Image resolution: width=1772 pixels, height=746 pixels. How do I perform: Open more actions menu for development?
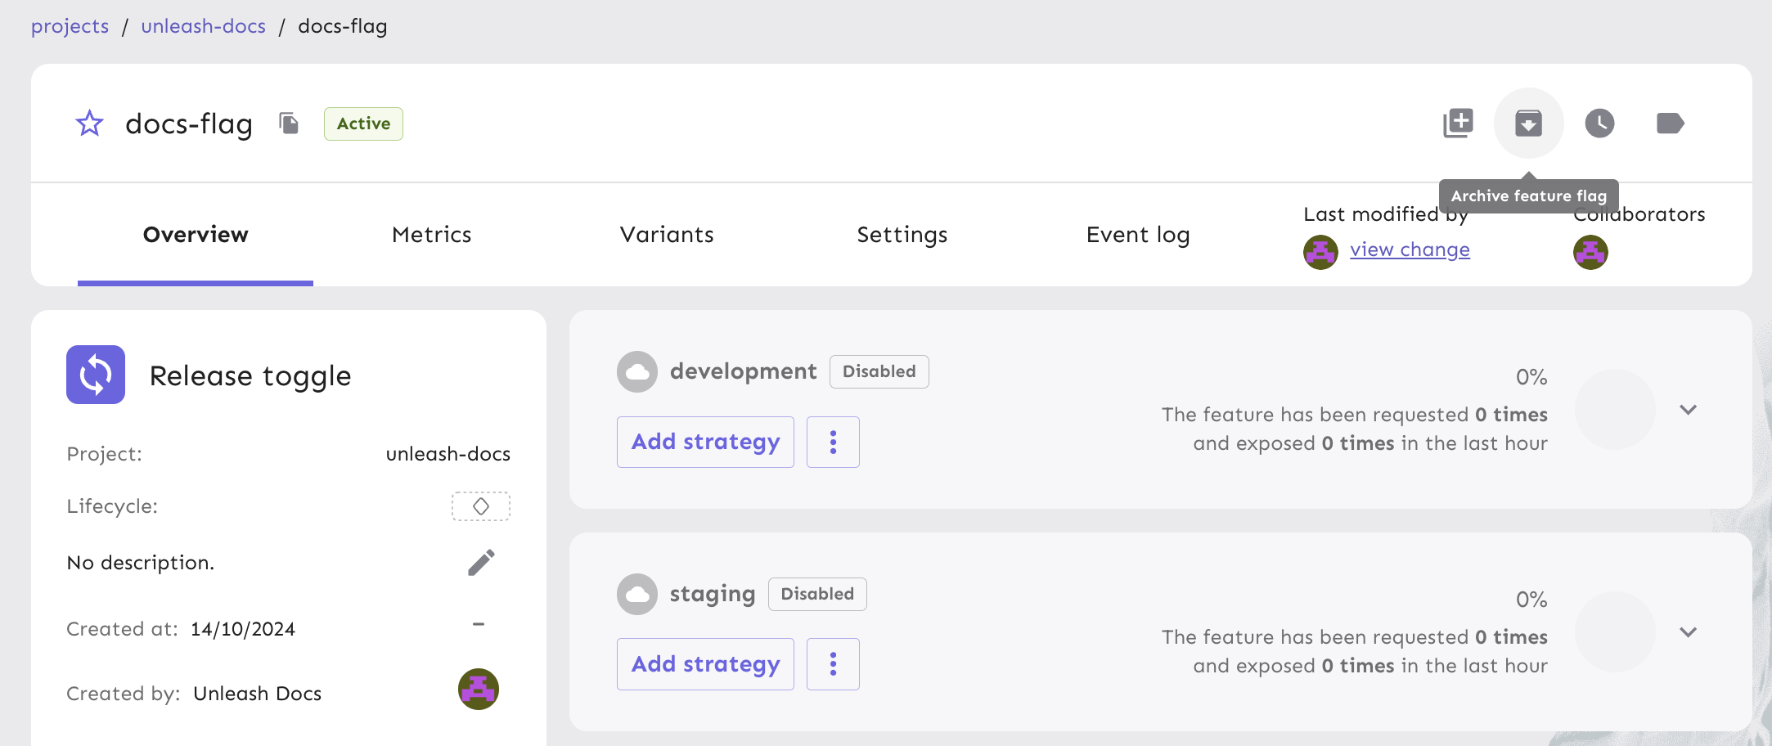pos(833,442)
